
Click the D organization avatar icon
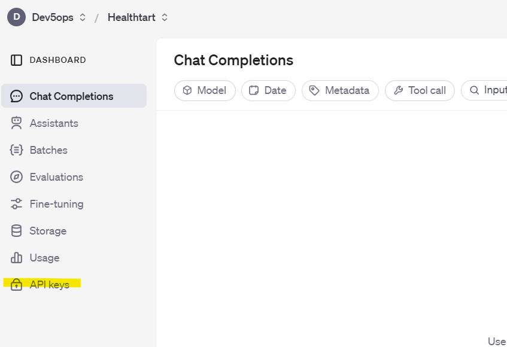16,17
